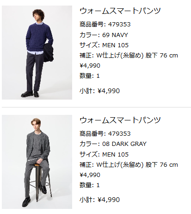The height and width of the screenshot is (214, 191).
Task: Open the navy pants product image
Action: (37, 52)
